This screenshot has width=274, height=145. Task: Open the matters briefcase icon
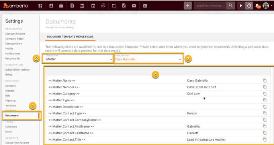pyautogui.click(x=61, y=6)
